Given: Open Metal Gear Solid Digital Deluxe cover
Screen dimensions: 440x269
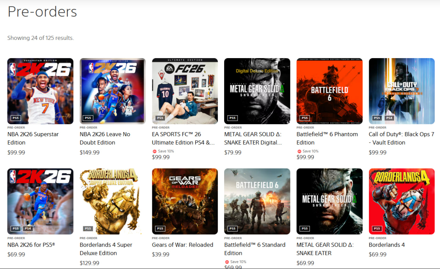Looking at the screenshot, I should (257, 91).
